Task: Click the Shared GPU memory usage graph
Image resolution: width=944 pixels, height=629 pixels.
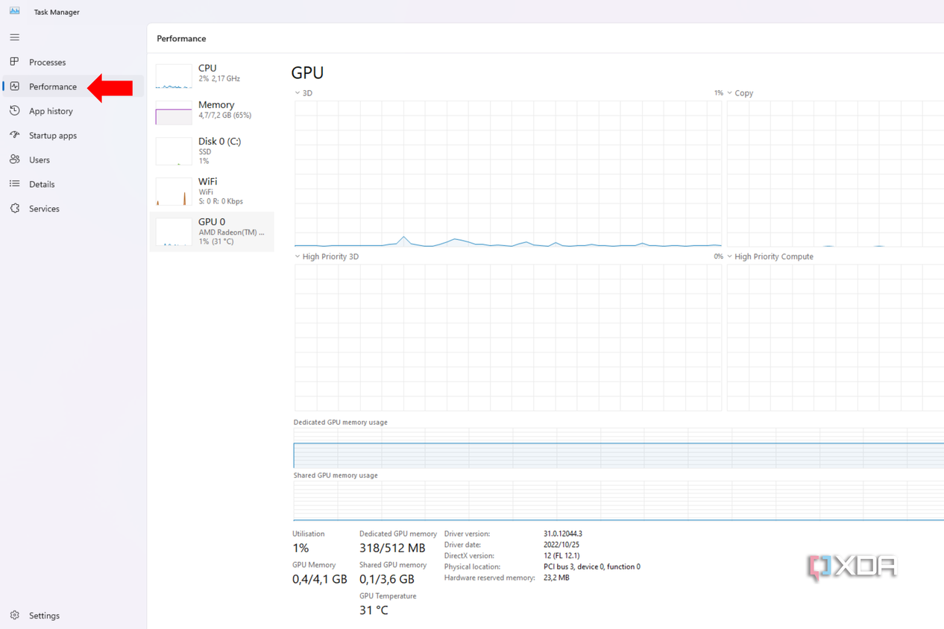Action: [619, 501]
